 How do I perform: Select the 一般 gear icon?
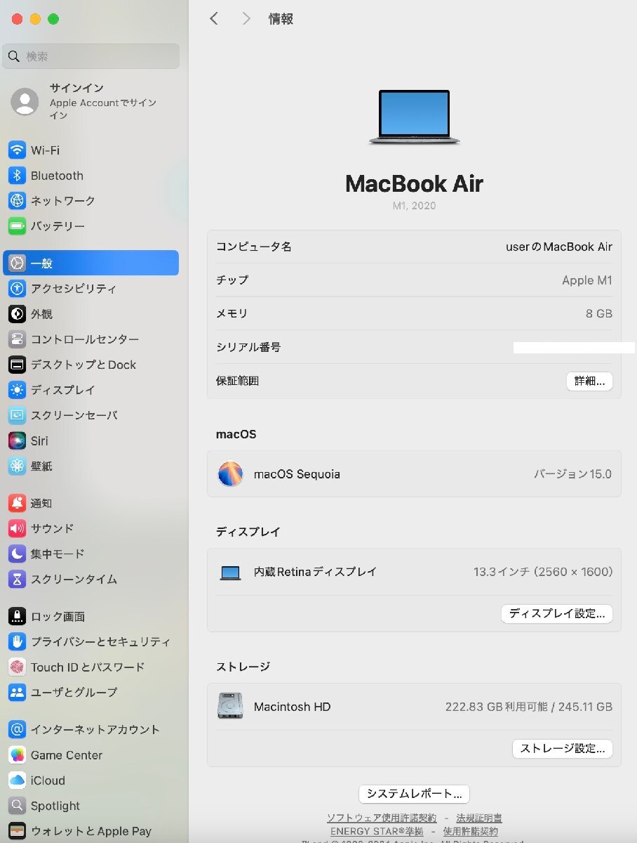pyautogui.click(x=18, y=263)
